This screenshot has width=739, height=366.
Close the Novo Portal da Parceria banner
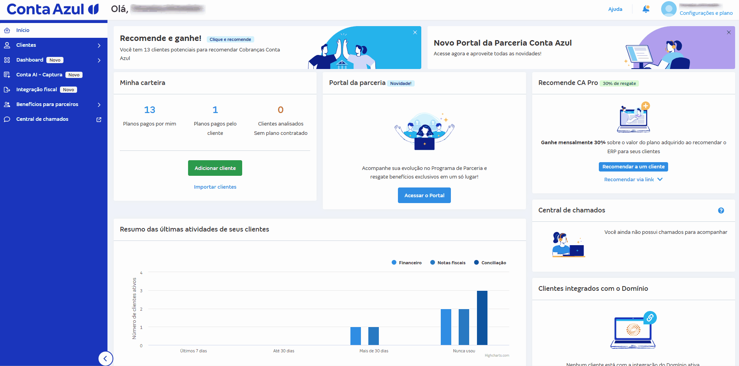[728, 32]
